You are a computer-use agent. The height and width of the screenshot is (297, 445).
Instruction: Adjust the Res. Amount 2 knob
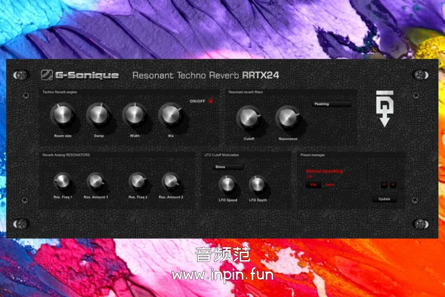171,182
